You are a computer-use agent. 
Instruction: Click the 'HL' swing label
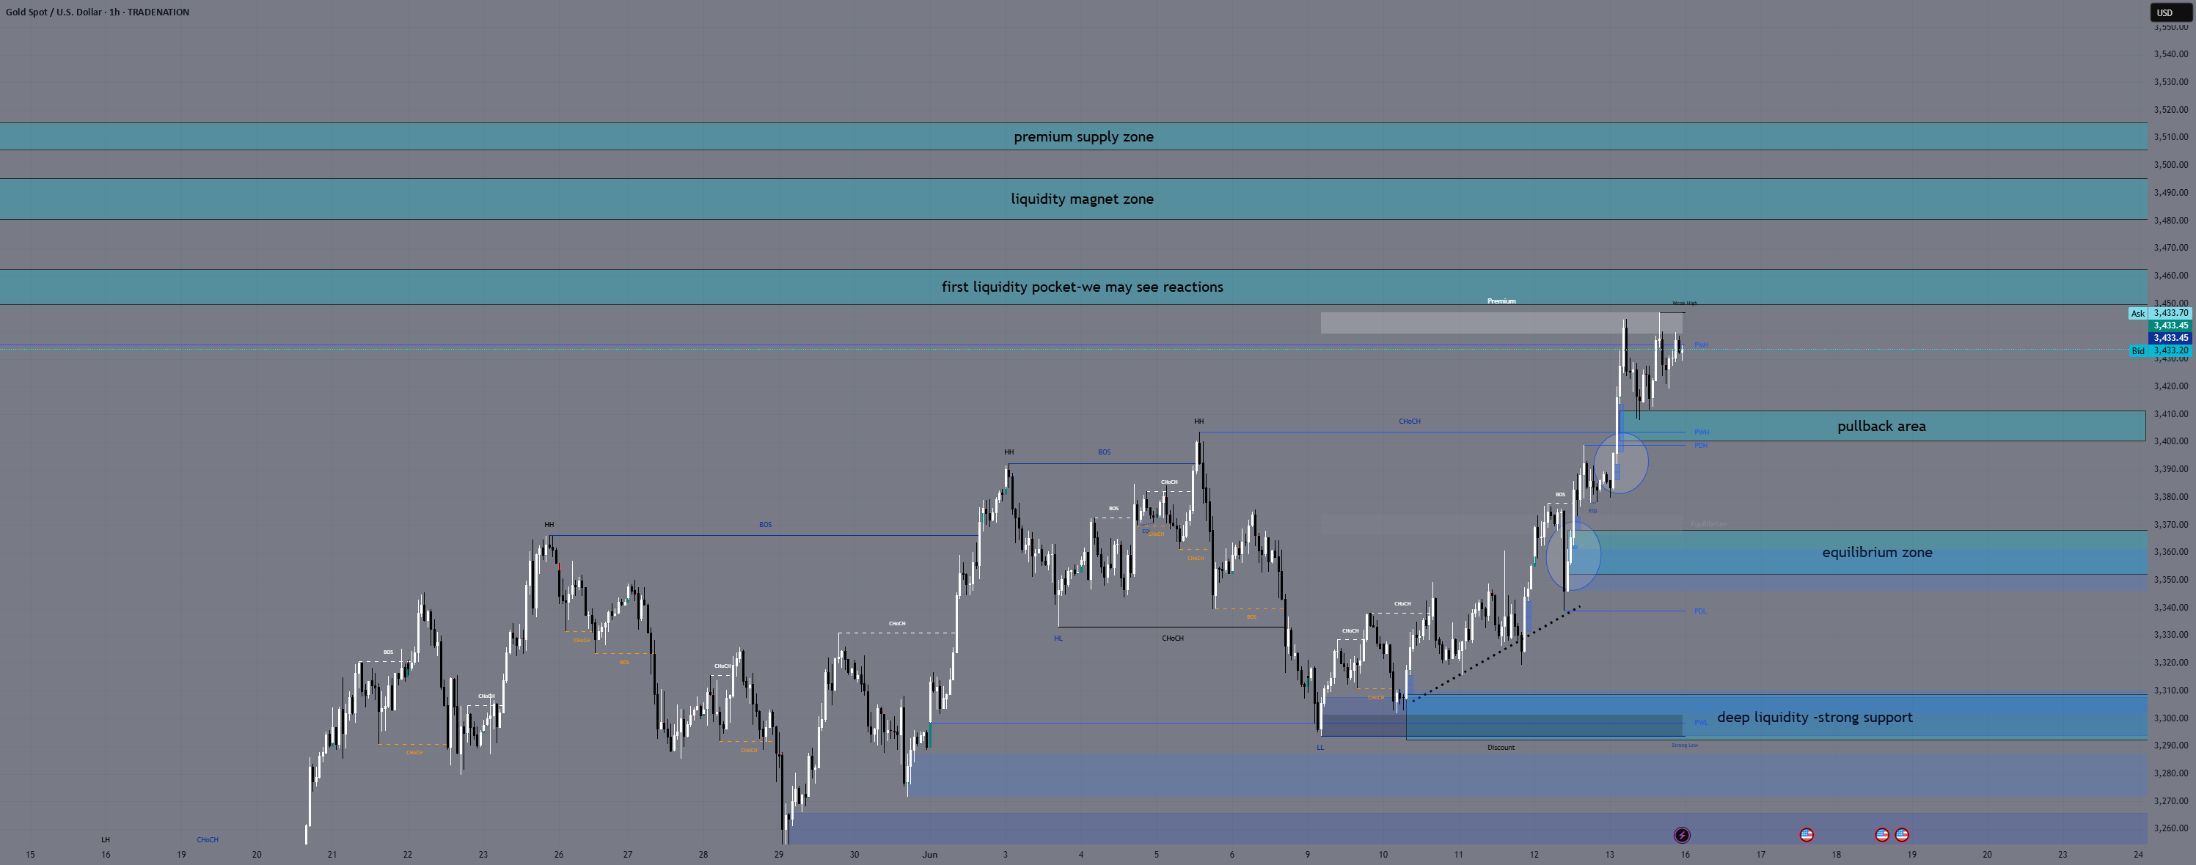click(1058, 638)
